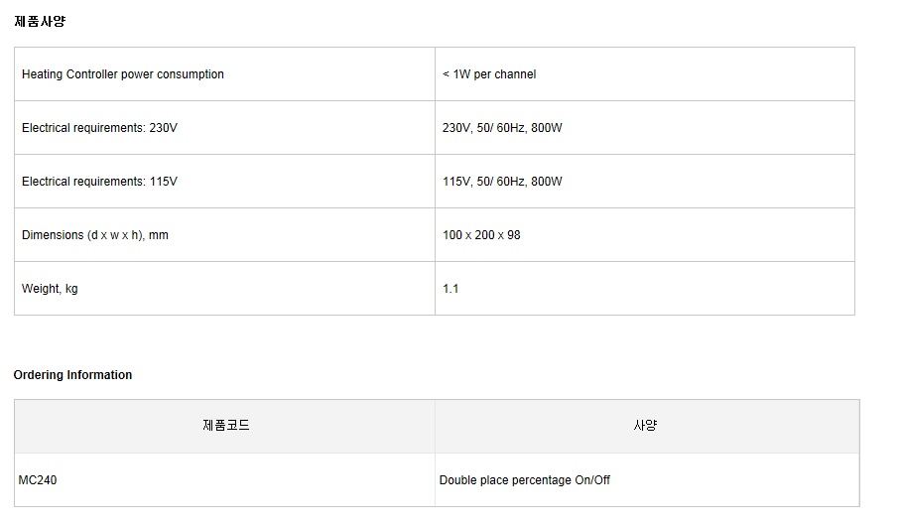Viewport: 900px width, 524px height.
Task: Click the 제품사양 heading
Action: tap(40, 21)
